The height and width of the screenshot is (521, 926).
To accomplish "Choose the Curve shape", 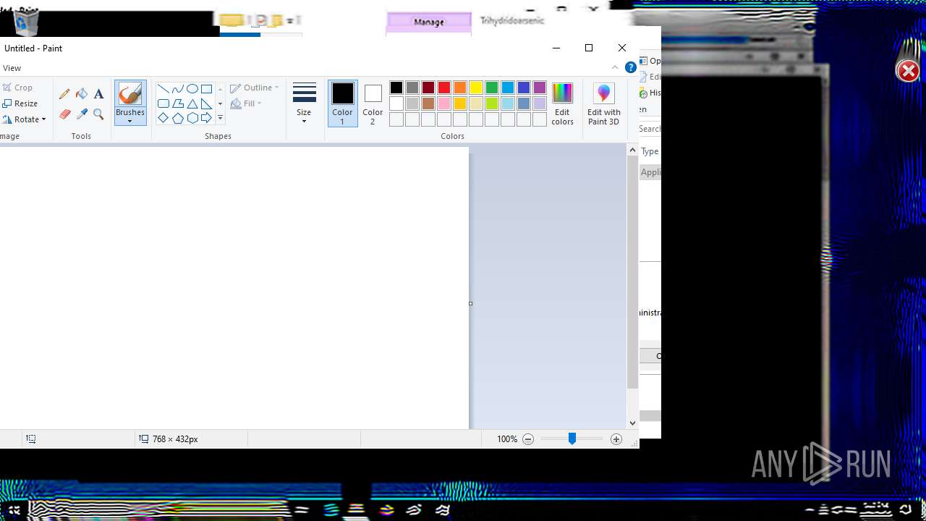I will tap(178, 89).
